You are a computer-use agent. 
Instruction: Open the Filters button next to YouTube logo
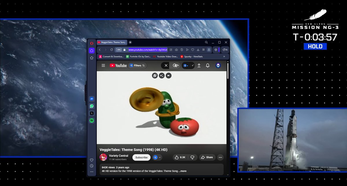(x=137, y=66)
